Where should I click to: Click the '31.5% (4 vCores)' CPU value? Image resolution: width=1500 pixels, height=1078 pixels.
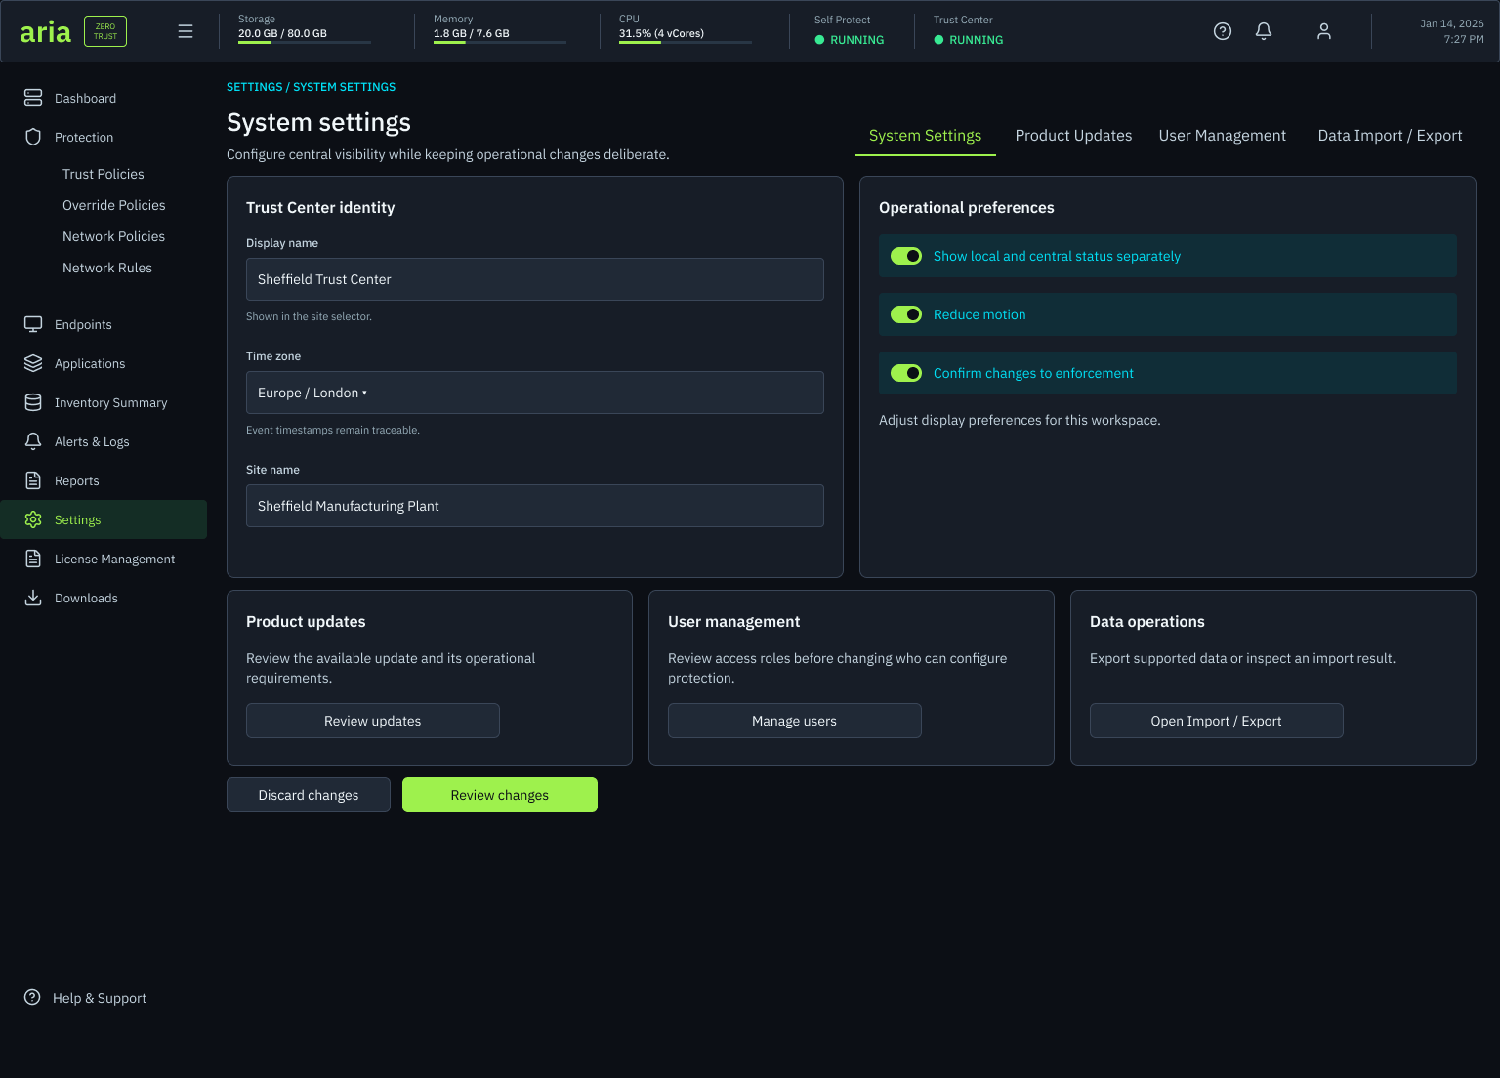pyautogui.click(x=661, y=33)
